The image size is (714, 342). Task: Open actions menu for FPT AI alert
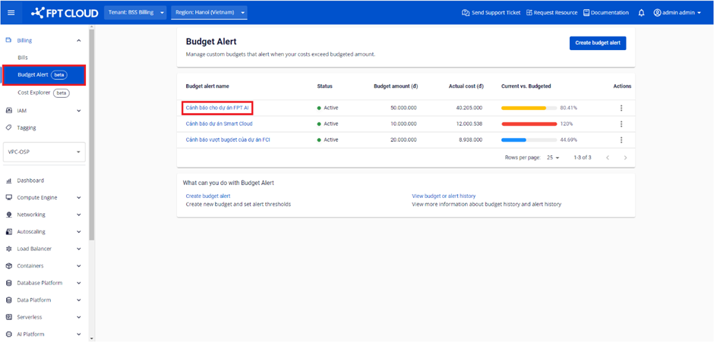(621, 108)
